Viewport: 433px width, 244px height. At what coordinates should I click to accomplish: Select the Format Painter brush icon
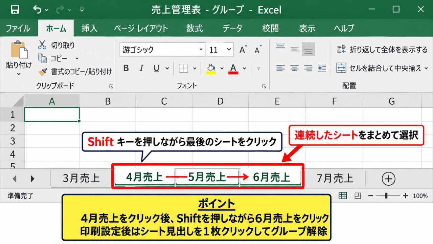pyautogui.click(x=43, y=72)
